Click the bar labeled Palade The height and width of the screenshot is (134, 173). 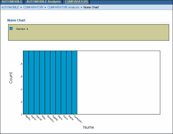point(53,83)
